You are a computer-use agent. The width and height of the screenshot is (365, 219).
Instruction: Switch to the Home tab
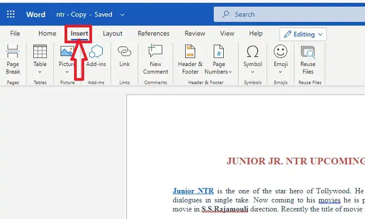pos(47,33)
